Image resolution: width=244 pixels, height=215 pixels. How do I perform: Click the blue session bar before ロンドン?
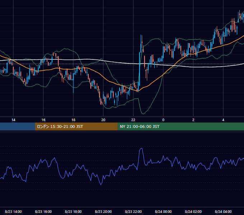pos(18,126)
